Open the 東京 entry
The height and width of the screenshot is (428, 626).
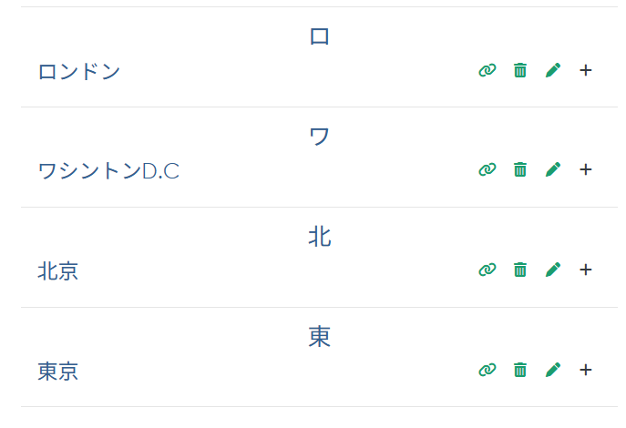pos(58,371)
